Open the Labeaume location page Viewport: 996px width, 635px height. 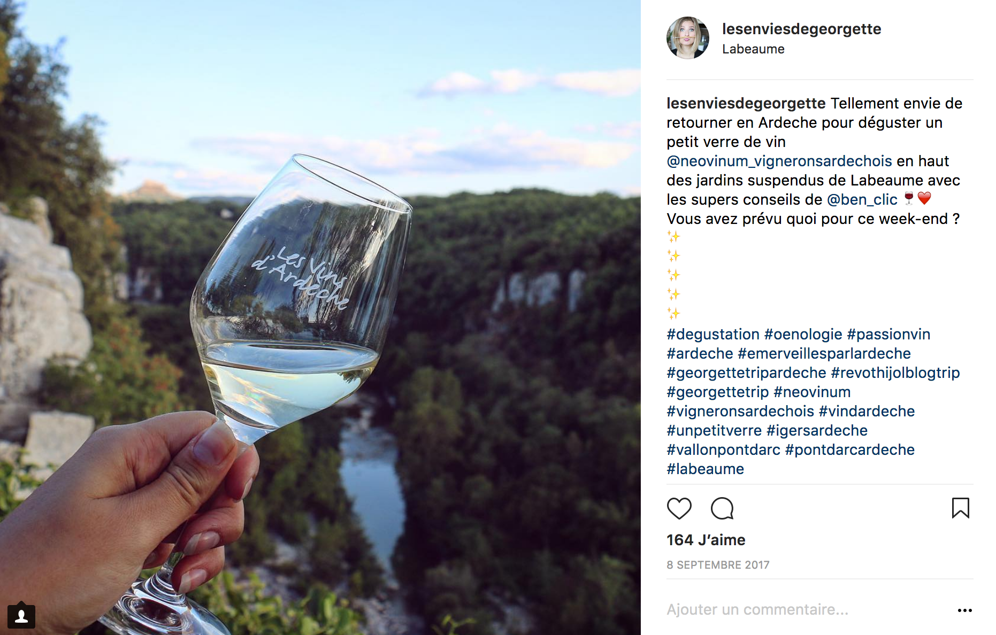click(x=753, y=49)
